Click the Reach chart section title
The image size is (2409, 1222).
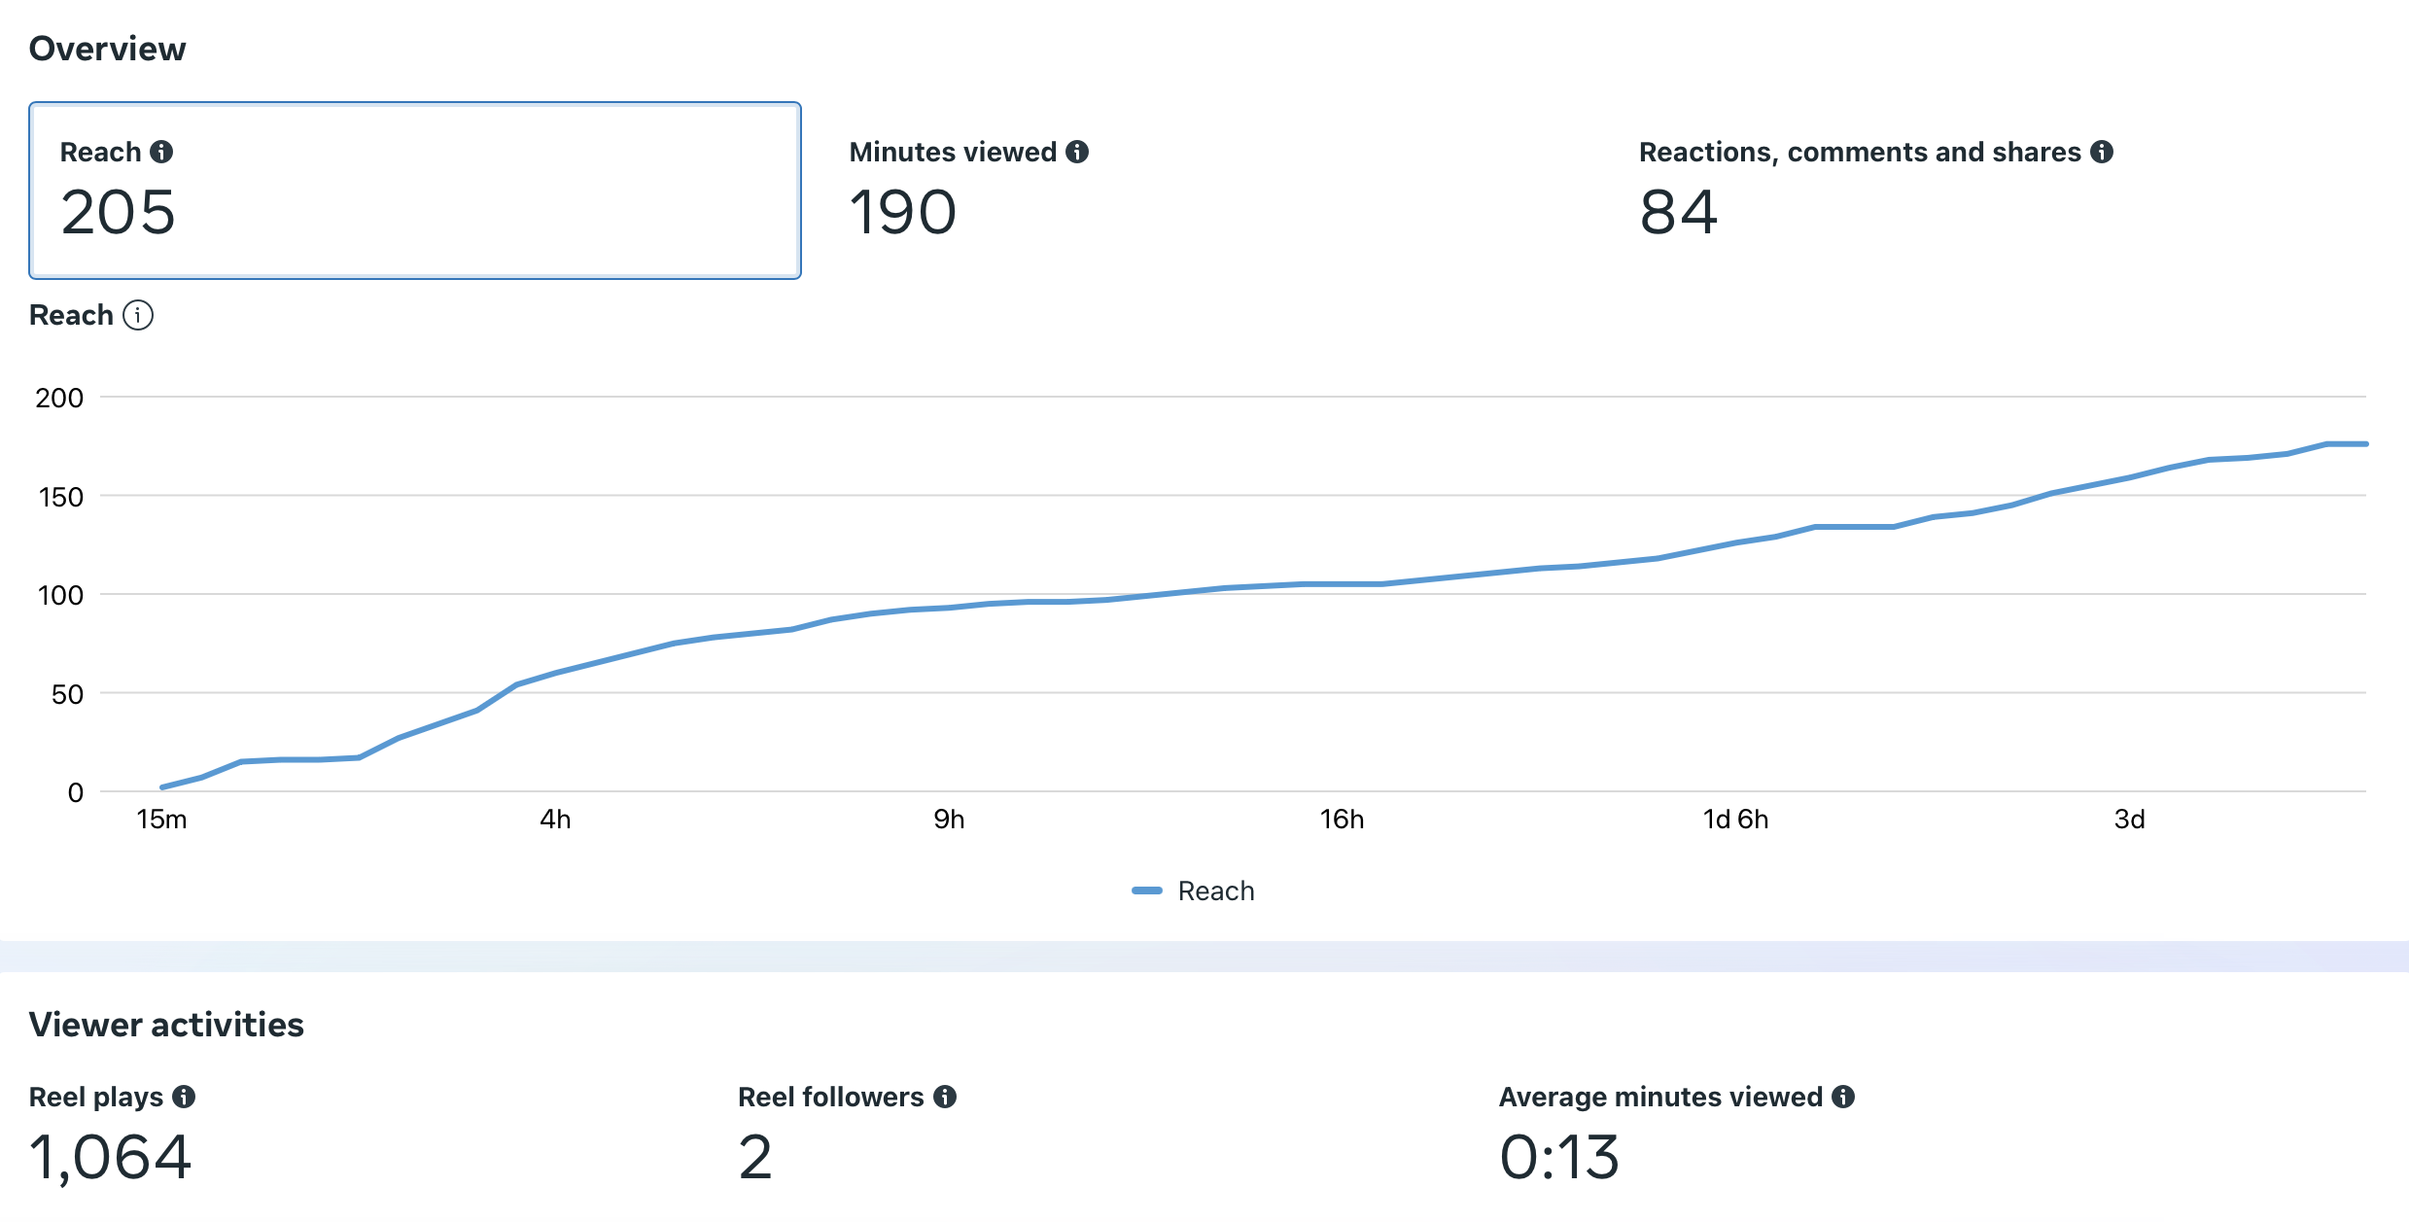71,315
